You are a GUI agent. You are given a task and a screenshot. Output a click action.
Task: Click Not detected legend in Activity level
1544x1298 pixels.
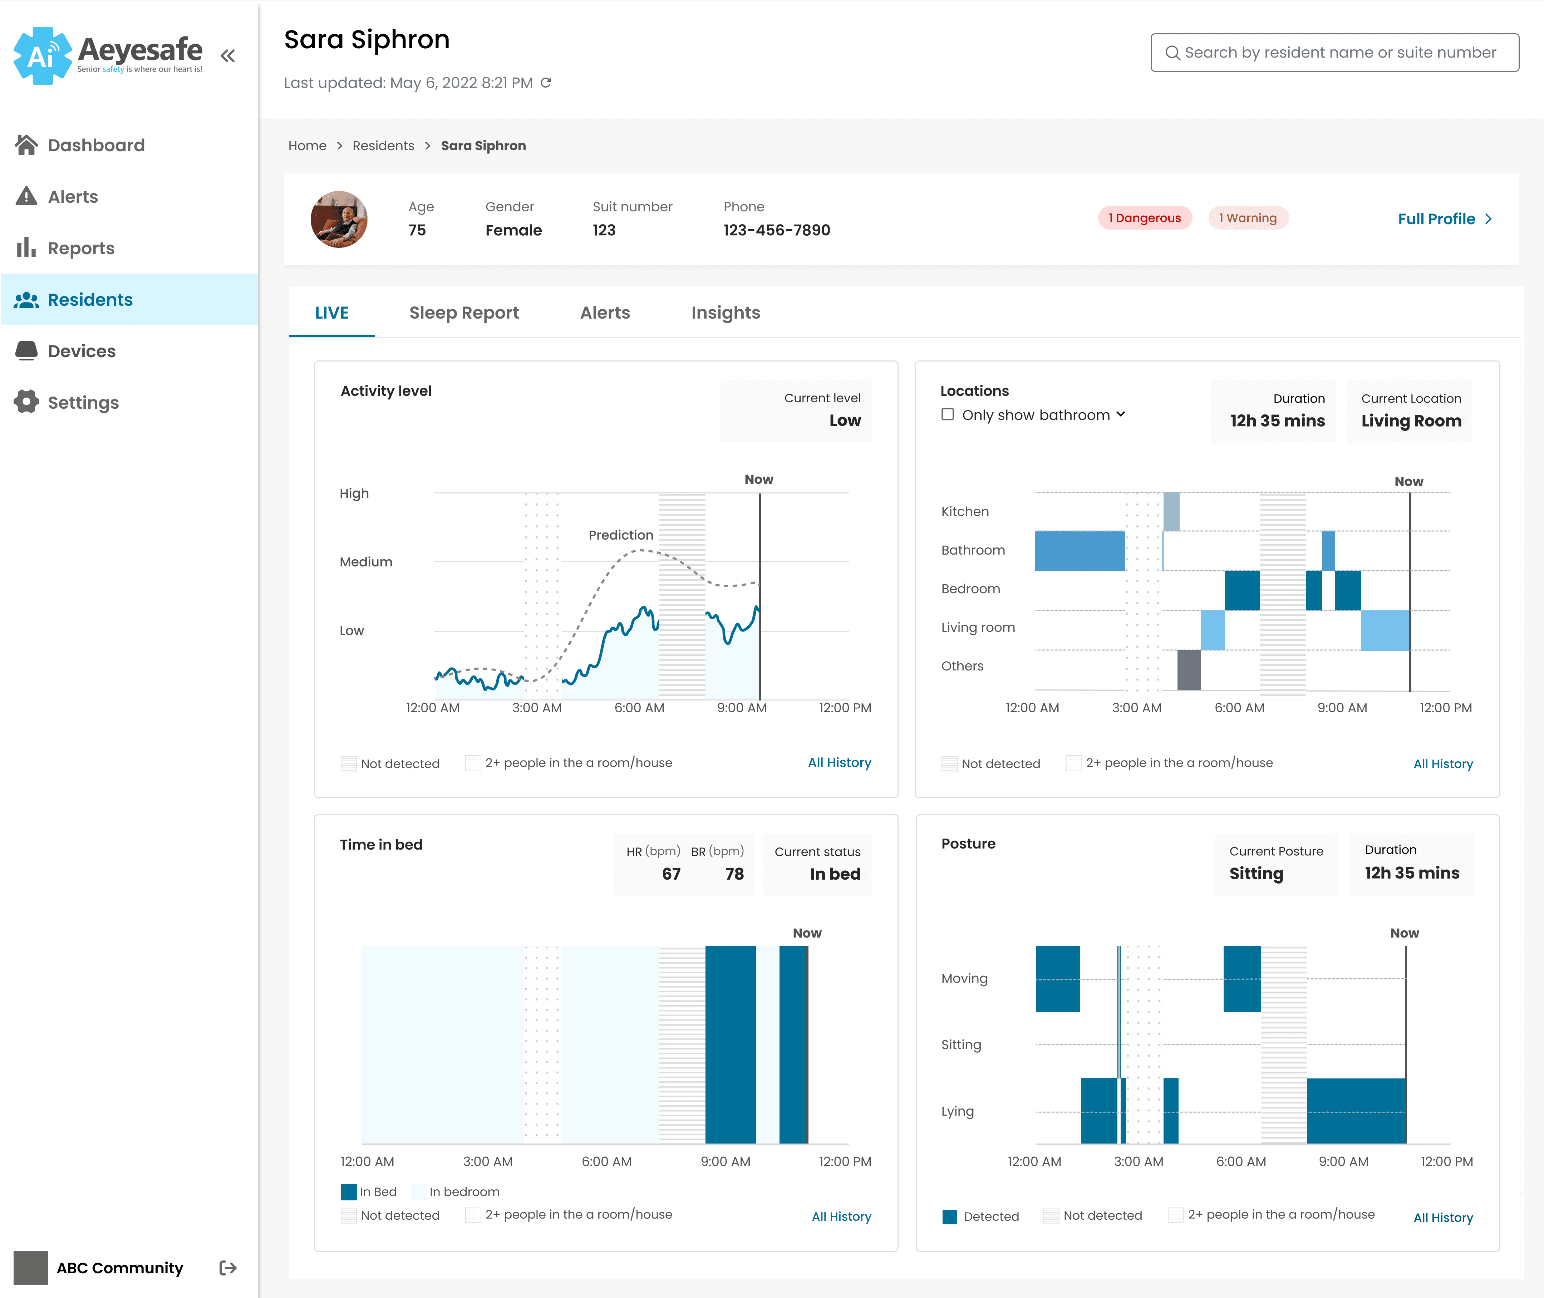(x=390, y=764)
